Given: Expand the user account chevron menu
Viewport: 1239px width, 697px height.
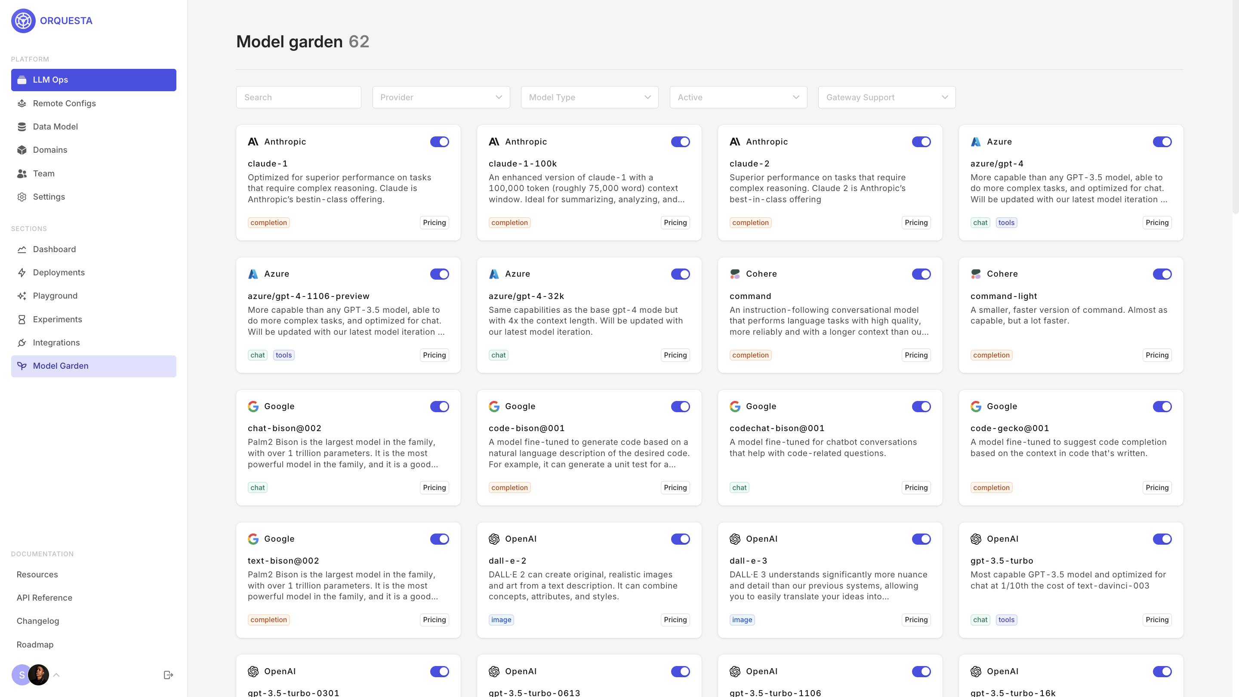Looking at the screenshot, I should point(56,675).
